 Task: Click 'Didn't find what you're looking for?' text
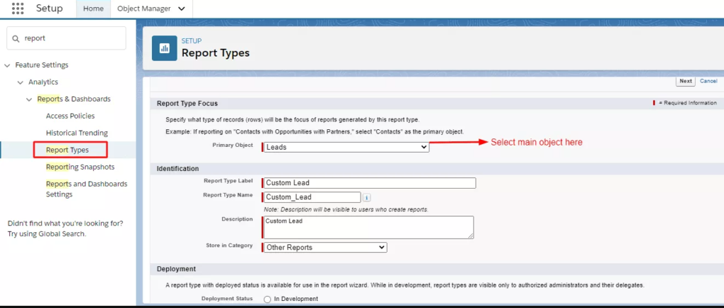coord(65,224)
